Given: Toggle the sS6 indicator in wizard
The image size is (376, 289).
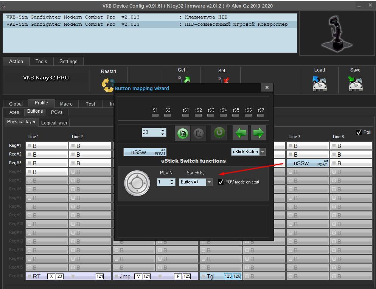Looking at the screenshot, I should click(x=248, y=115).
